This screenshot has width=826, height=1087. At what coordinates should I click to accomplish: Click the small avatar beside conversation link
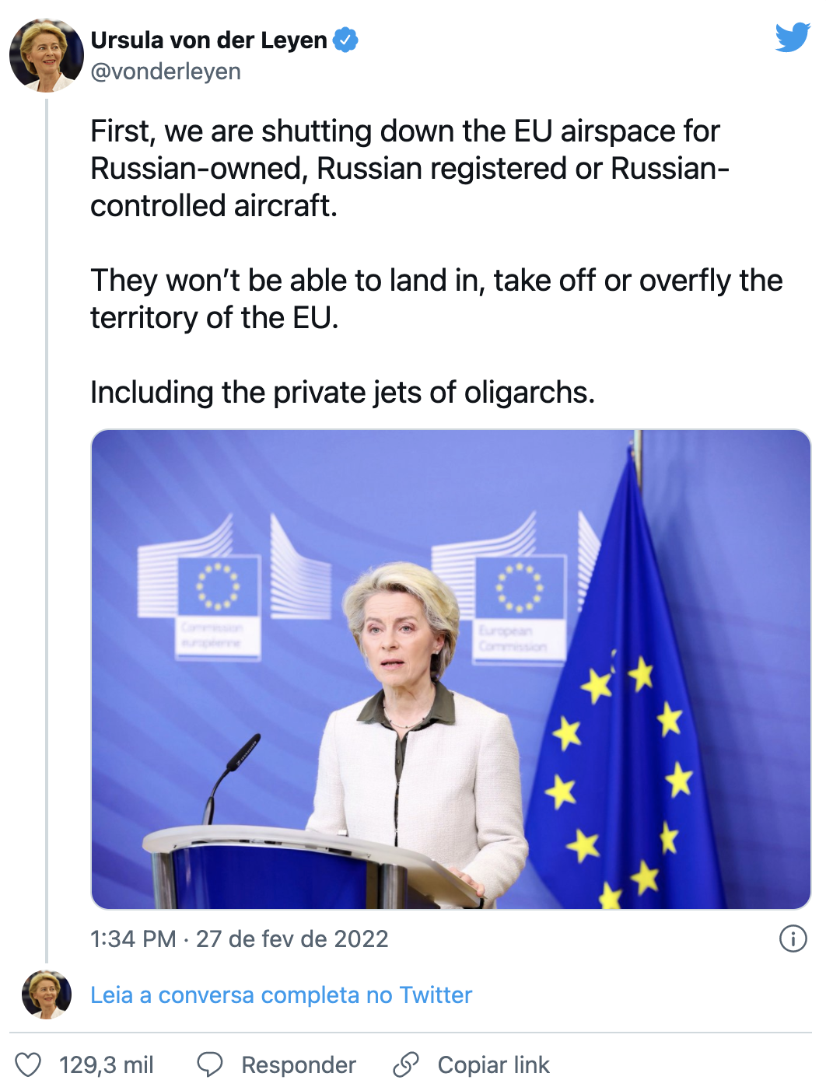point(47,994)
